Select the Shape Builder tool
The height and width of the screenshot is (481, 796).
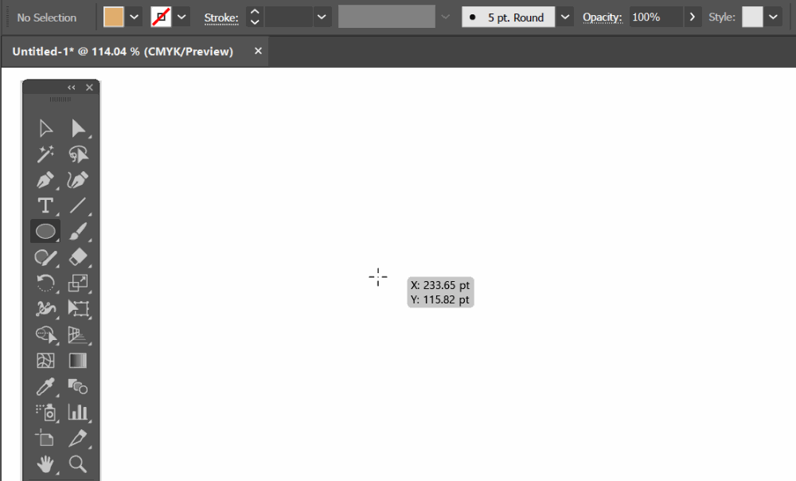click(x=45, y=334)
